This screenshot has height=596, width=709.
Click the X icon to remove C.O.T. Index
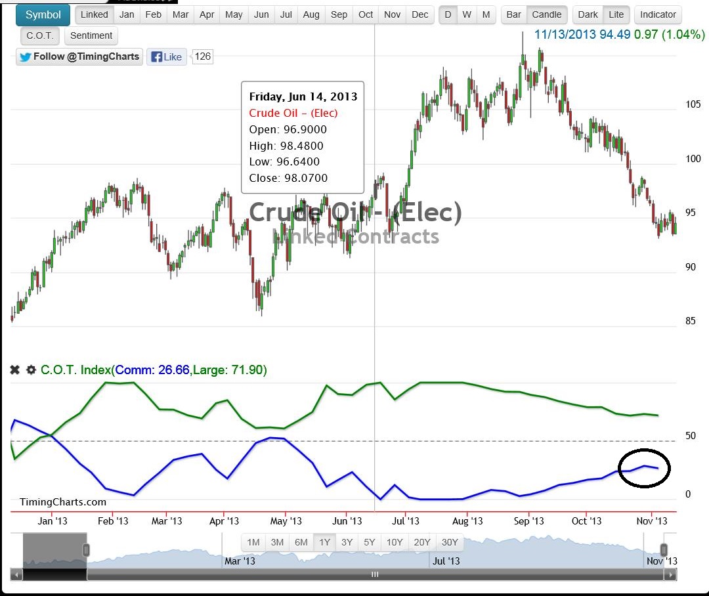click(14, 370)
